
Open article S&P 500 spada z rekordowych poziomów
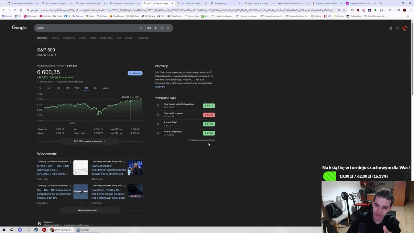pyautogui.click(x=108, y=170)
